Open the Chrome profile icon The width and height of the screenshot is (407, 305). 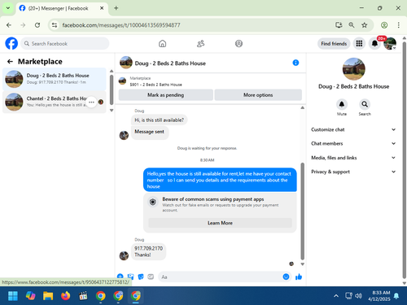click(x=384, y=25)
